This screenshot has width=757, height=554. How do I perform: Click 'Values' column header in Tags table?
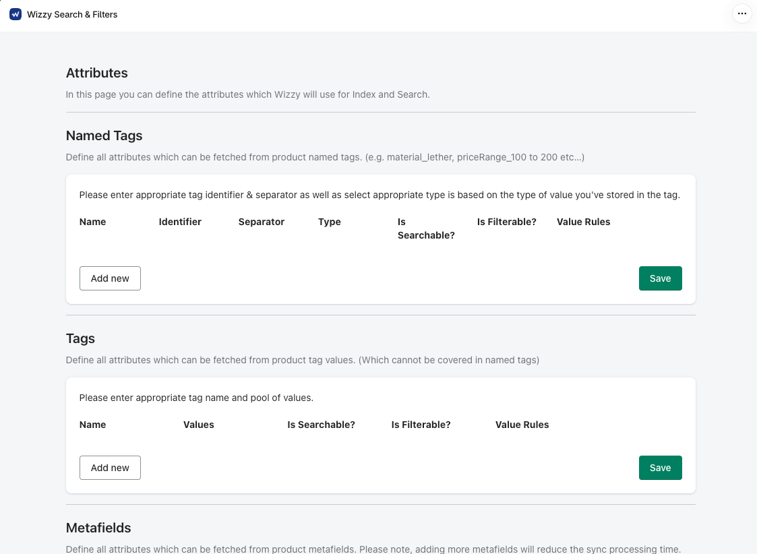(x=198, y=425)
